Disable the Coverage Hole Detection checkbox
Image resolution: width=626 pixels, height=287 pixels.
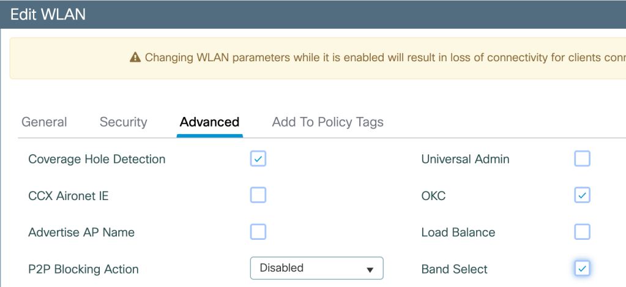tap(258, 159)
